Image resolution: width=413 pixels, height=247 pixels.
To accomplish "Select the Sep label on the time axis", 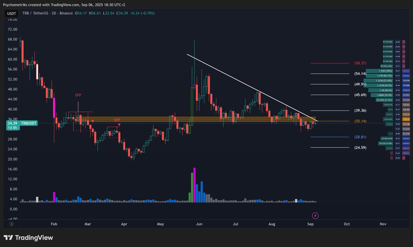I will pyautogui.click(x=310, y=224).
